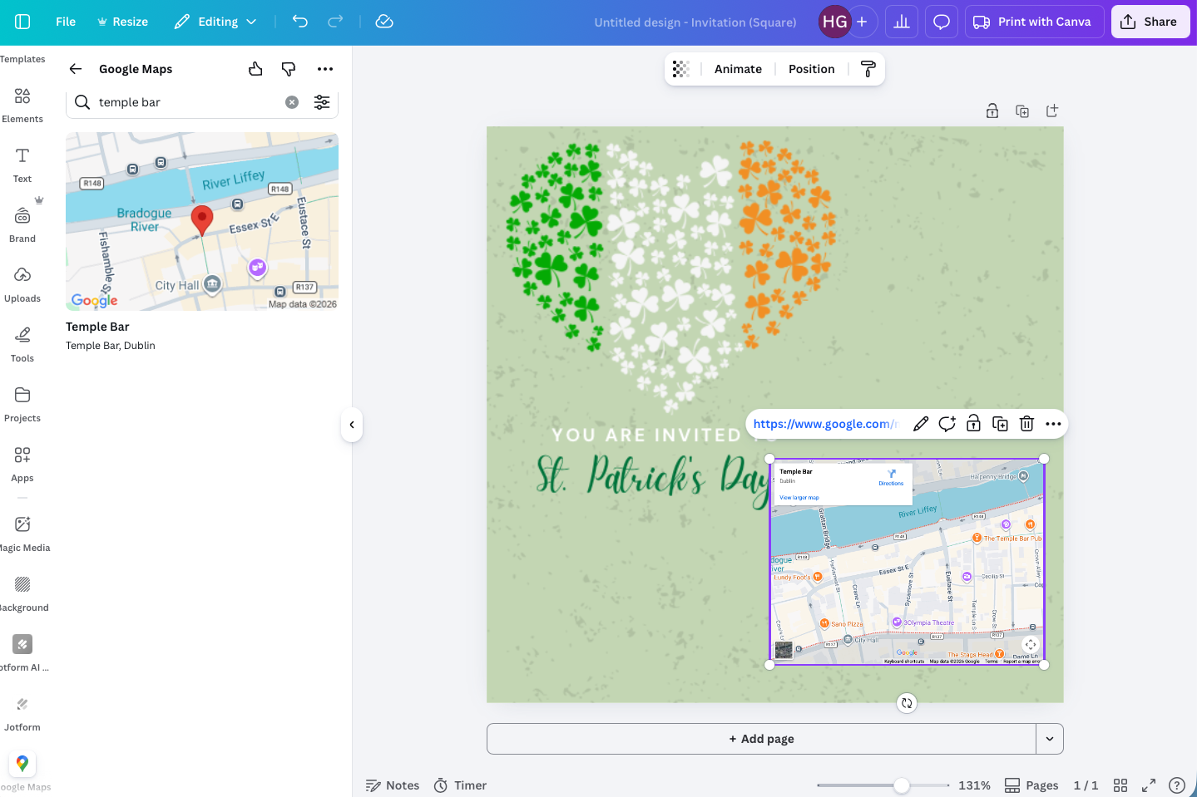This screenshot has width=1197, height=797.
Task: Open View larger map link on the embed
Action: point(799,497)
